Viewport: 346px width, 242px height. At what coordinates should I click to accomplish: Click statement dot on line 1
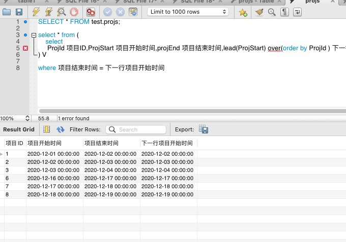click(x=25, y=22)
